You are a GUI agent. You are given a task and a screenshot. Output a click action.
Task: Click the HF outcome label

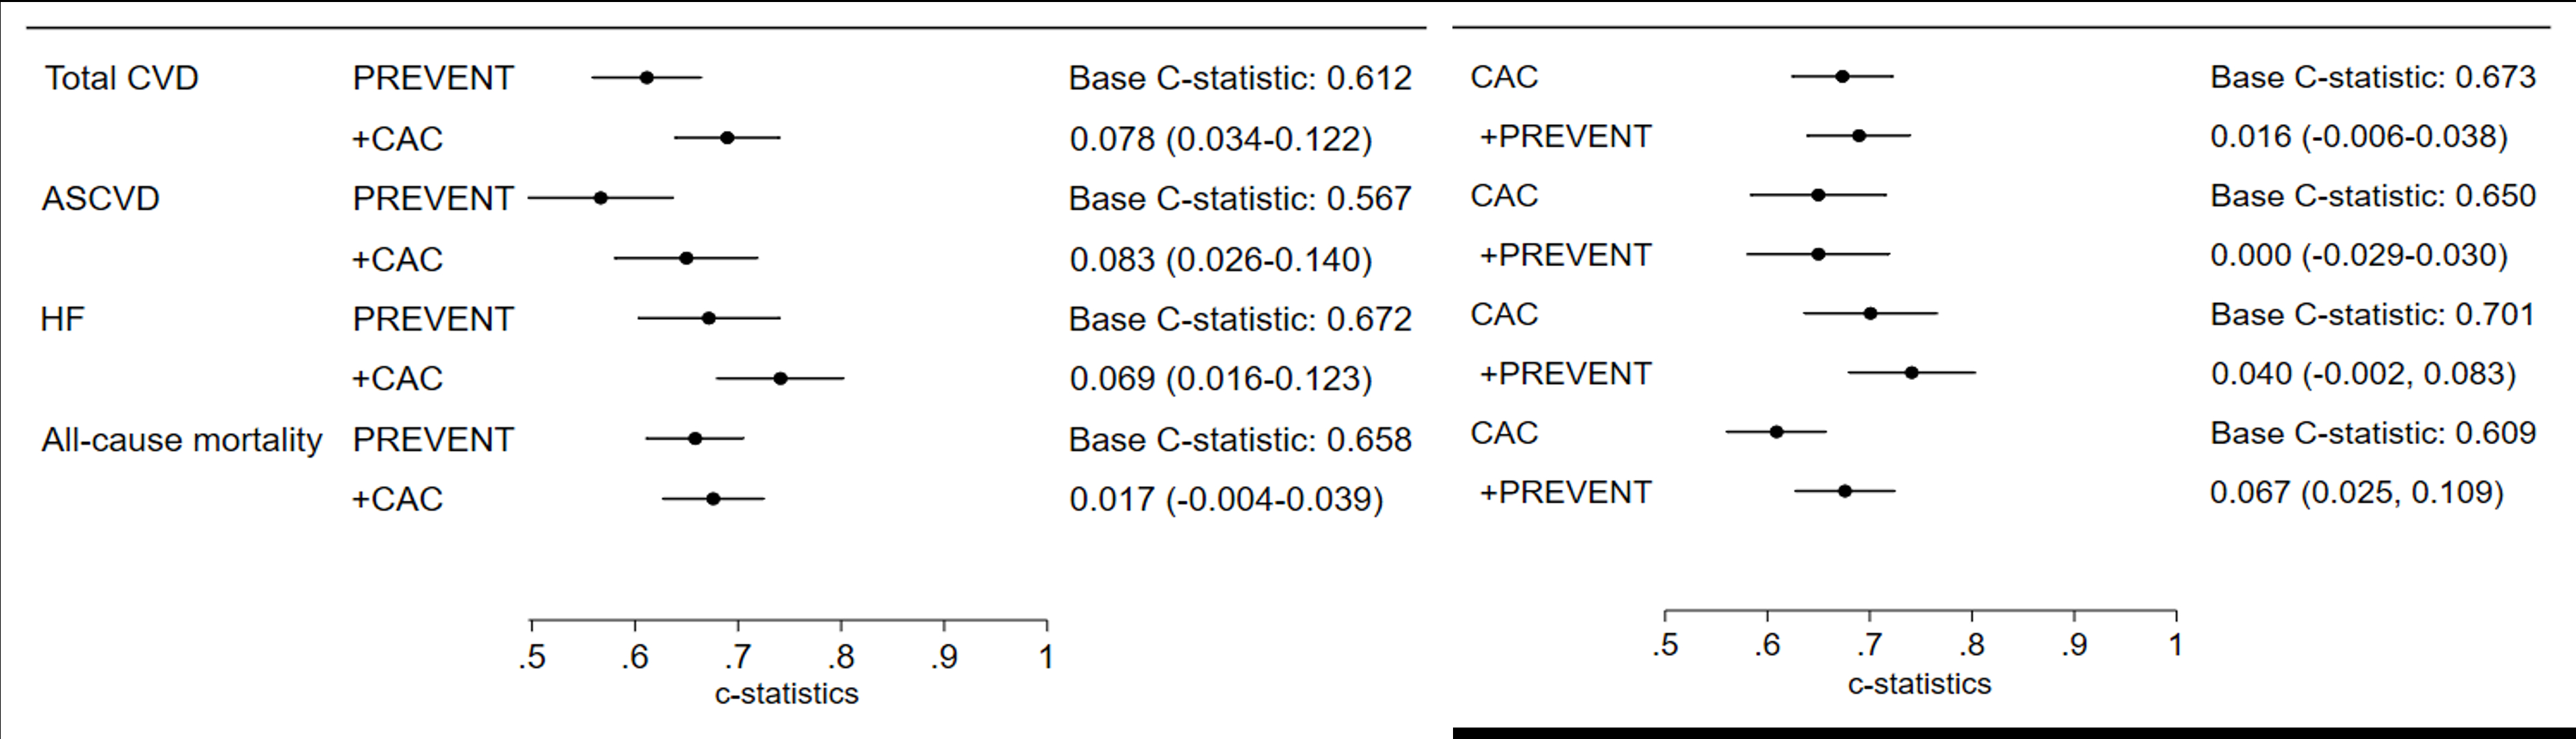(x=62, y=319)
